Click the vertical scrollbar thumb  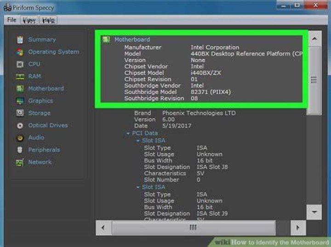pyautogui.click(x=314, y=80)
